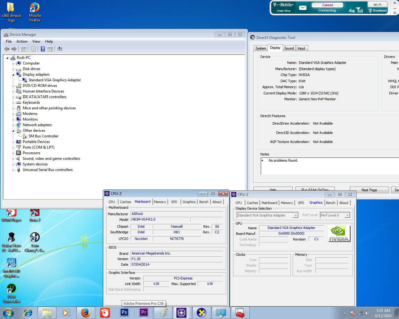This screenshot has width=399, height=319.
Task: Click the Show/Hide Action Pane toolbar icon
Action: 50,49
